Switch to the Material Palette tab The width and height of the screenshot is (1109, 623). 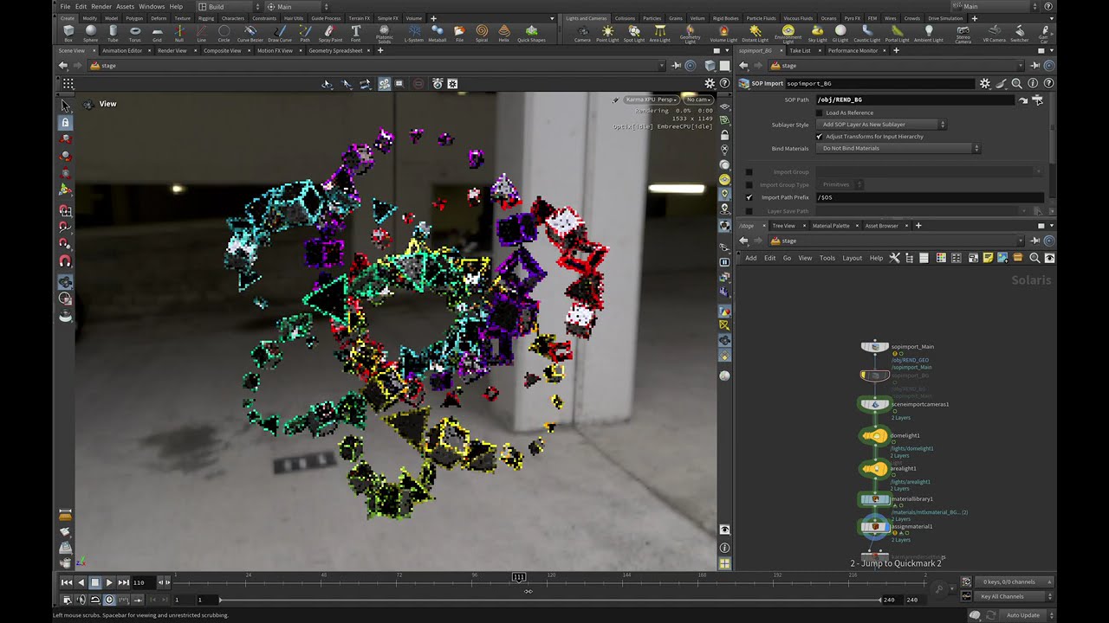tap(830, 226)
